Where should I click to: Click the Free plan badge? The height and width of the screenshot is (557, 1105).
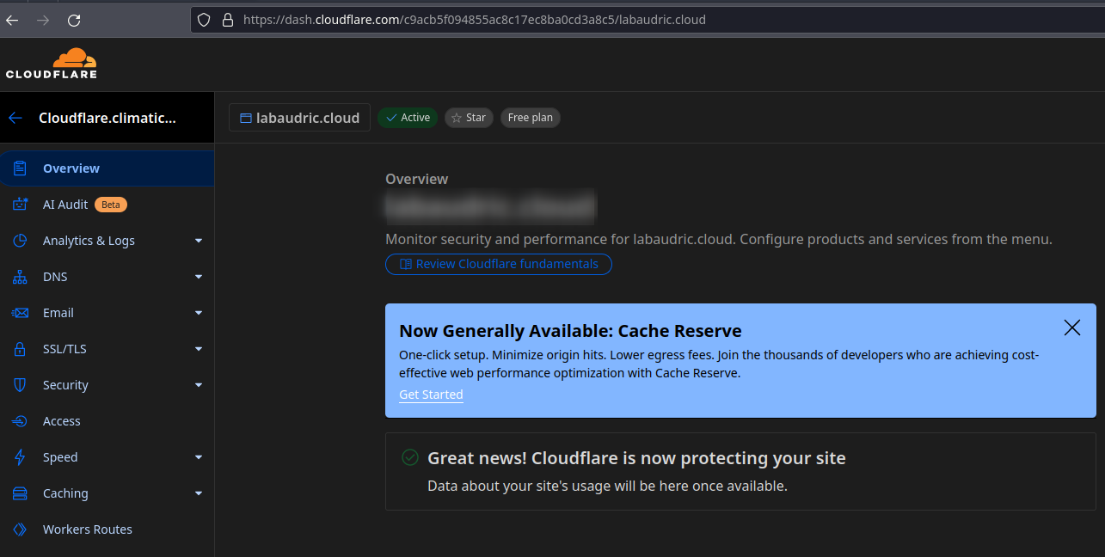531,118
